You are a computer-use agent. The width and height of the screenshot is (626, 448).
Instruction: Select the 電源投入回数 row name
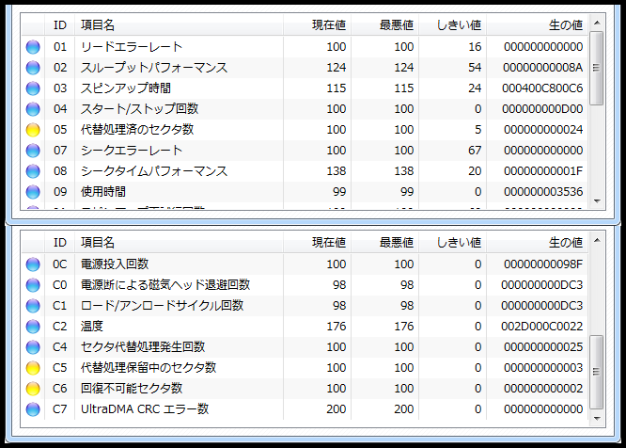(x=115, y=264)
